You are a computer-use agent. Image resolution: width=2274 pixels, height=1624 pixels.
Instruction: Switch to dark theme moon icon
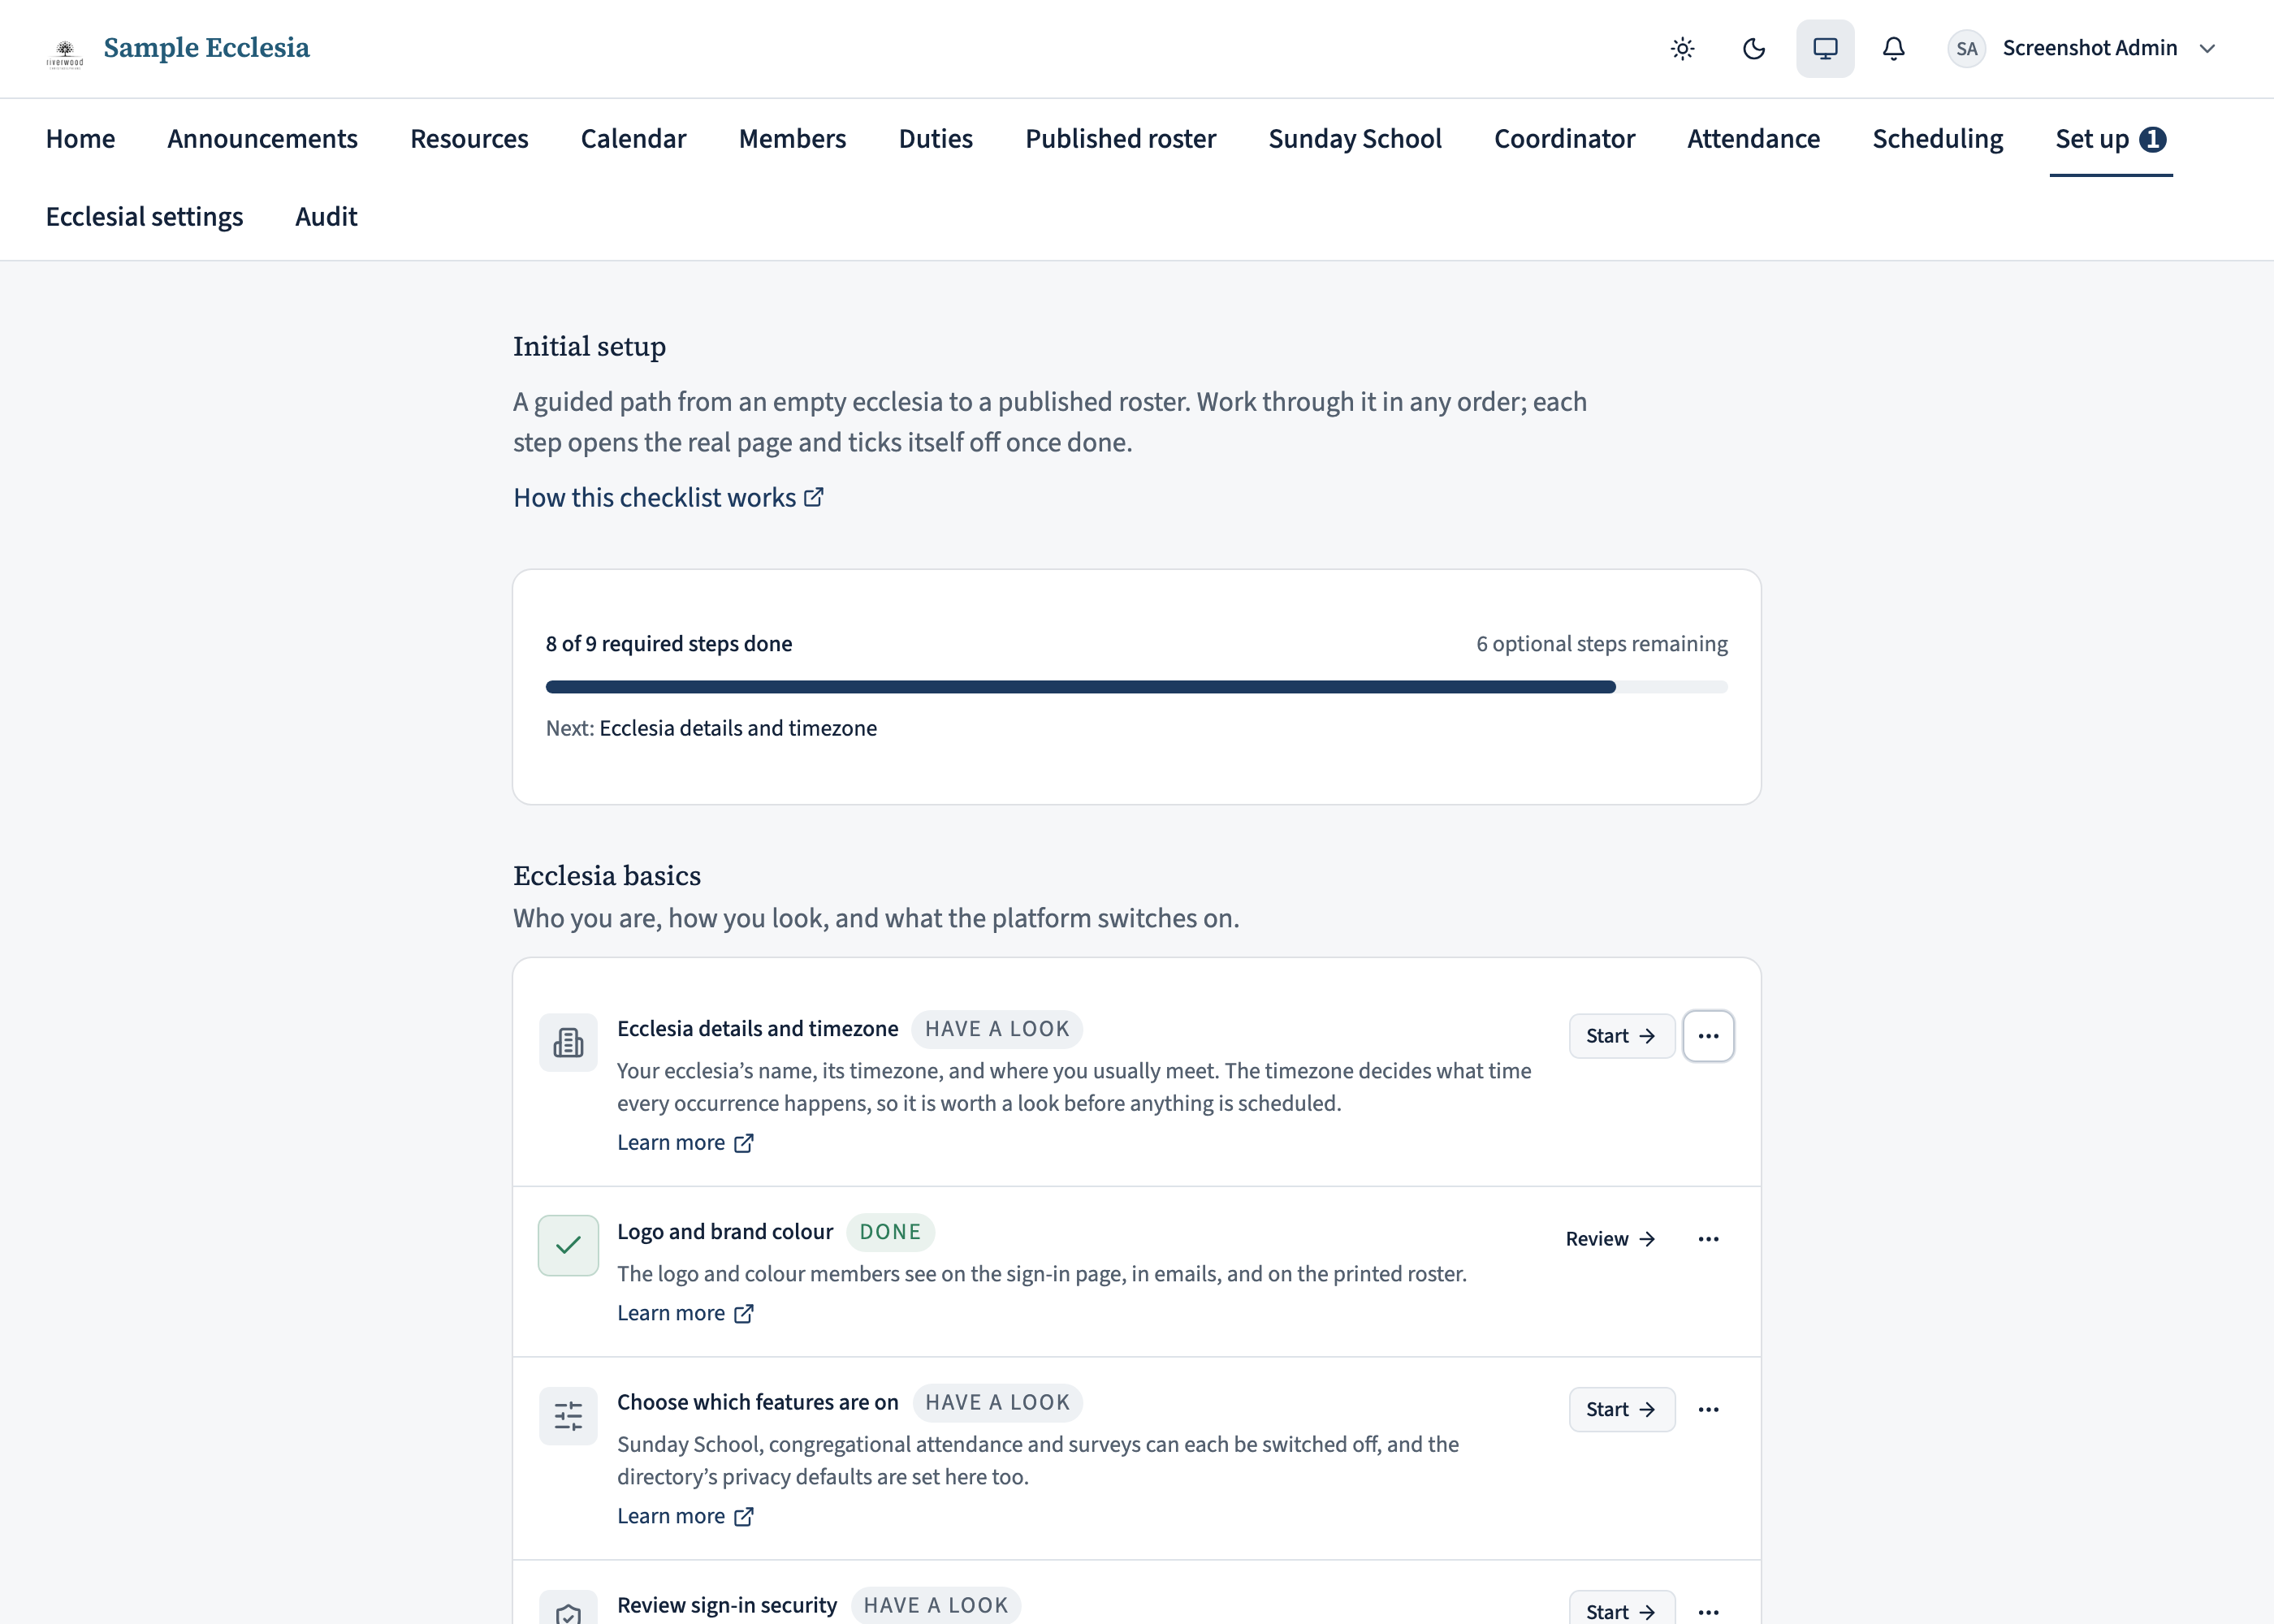pyautogui.click(x=1754, y=48)
